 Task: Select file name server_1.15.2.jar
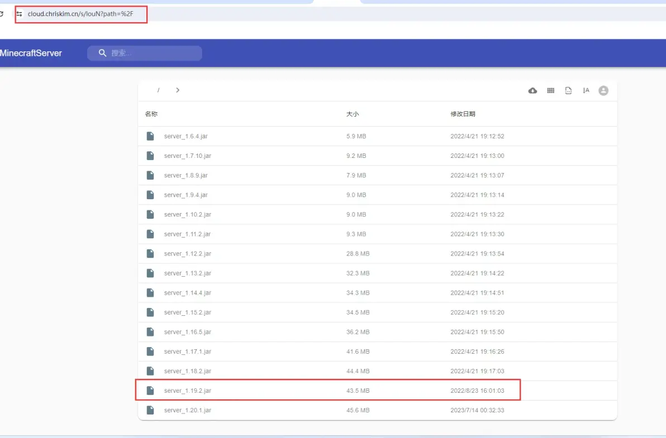point(187,312)
